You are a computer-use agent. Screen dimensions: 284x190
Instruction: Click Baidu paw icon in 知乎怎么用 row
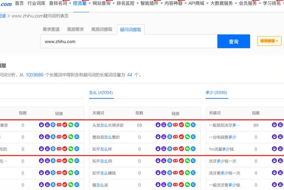point(158,161)
